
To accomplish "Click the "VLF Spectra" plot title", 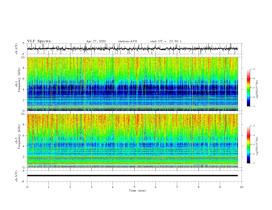I will point(39,41).
